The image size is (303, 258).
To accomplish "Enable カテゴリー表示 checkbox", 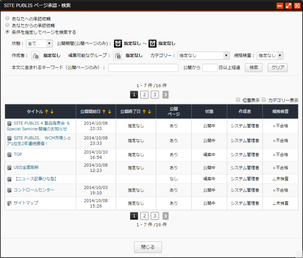I will [x=264, y=100].
